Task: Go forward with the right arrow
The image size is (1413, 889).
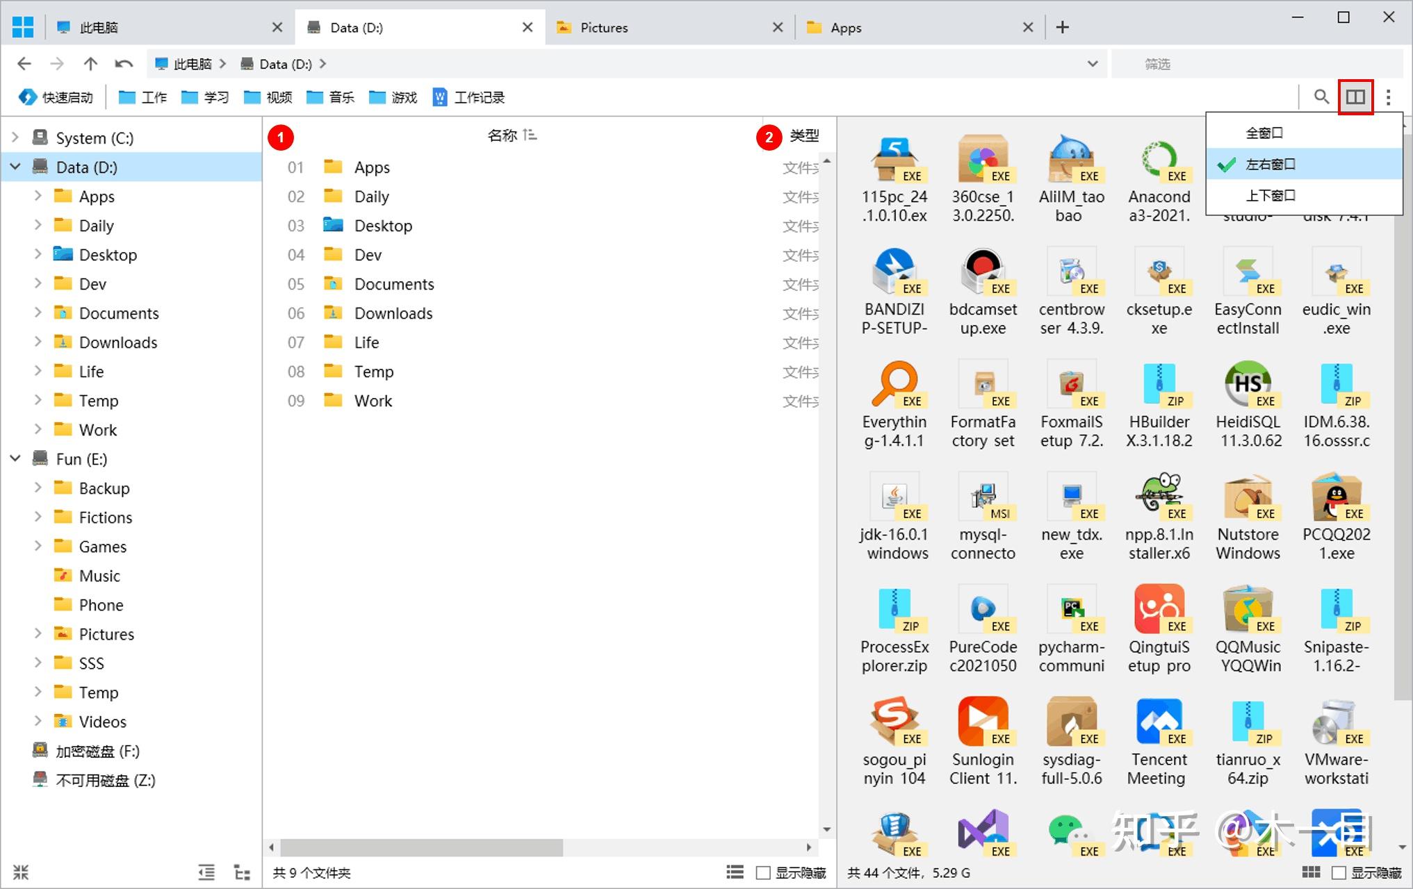Action: [x=57, y=64]
